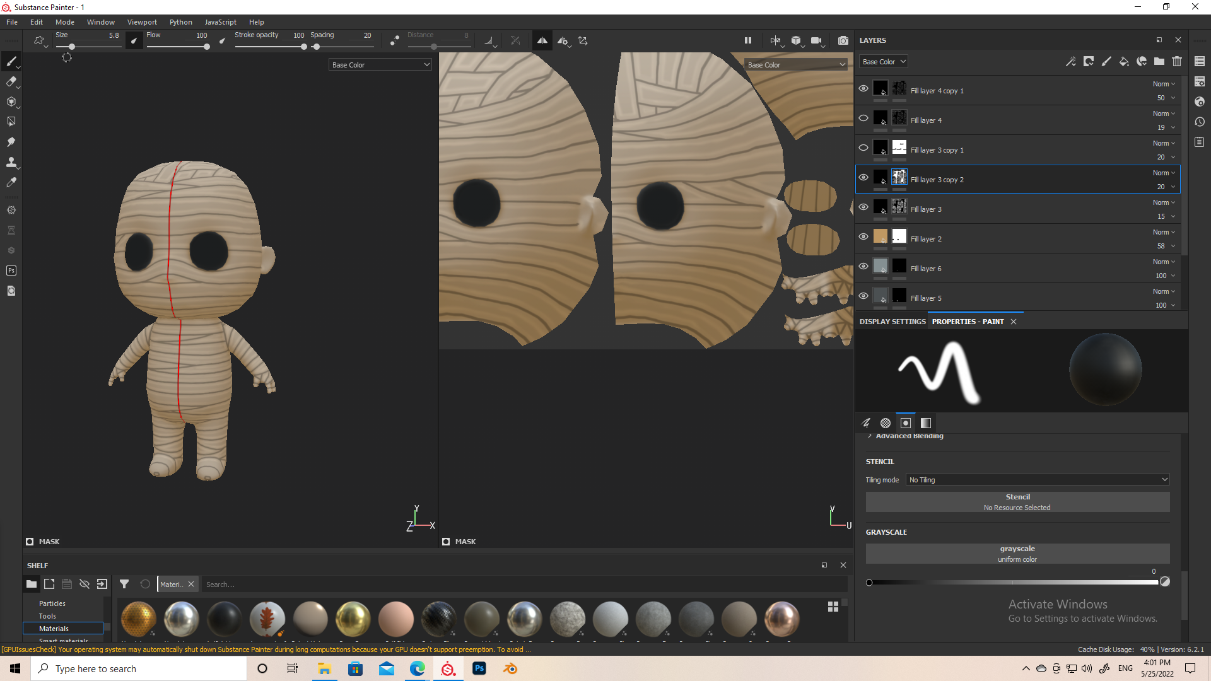This screenshot has height=681, width=1211.
Task: Select the Polygon Fill tool
Action: (11, 122)
